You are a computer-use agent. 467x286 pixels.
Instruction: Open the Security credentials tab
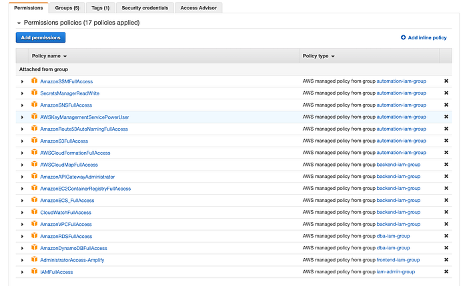click(145, 8)
